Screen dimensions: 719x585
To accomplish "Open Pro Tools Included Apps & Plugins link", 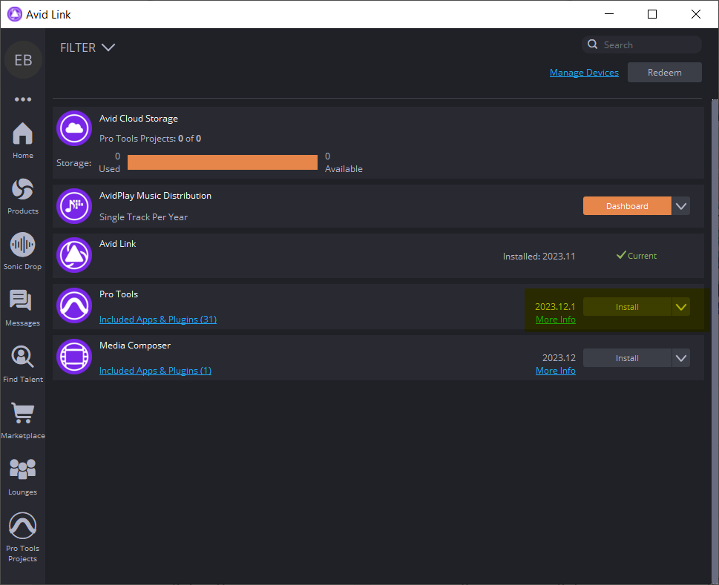I will [x=158, y=320].
